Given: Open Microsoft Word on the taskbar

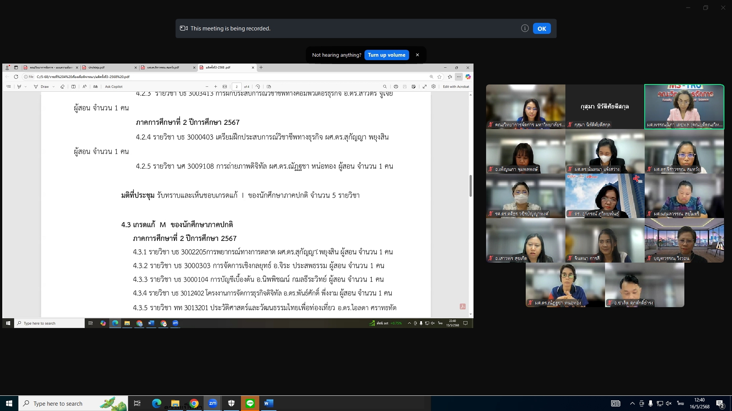Looking at the screenshot, I should tap(268, 403).
